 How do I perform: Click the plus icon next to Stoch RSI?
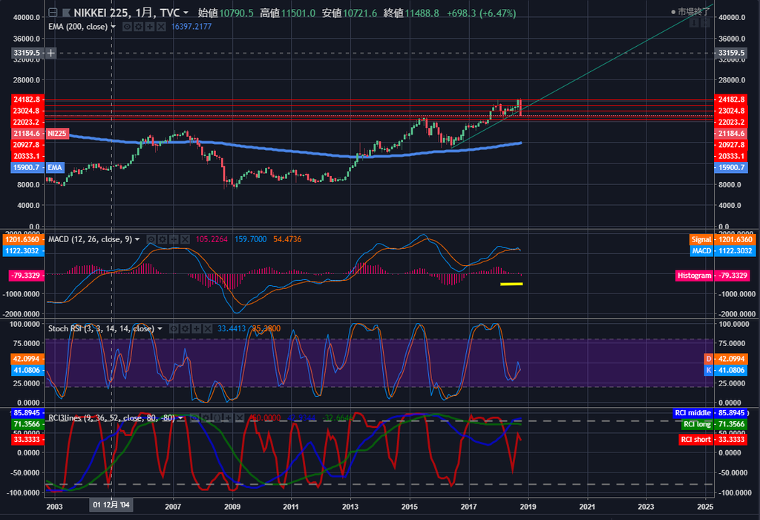pos(196,328)
